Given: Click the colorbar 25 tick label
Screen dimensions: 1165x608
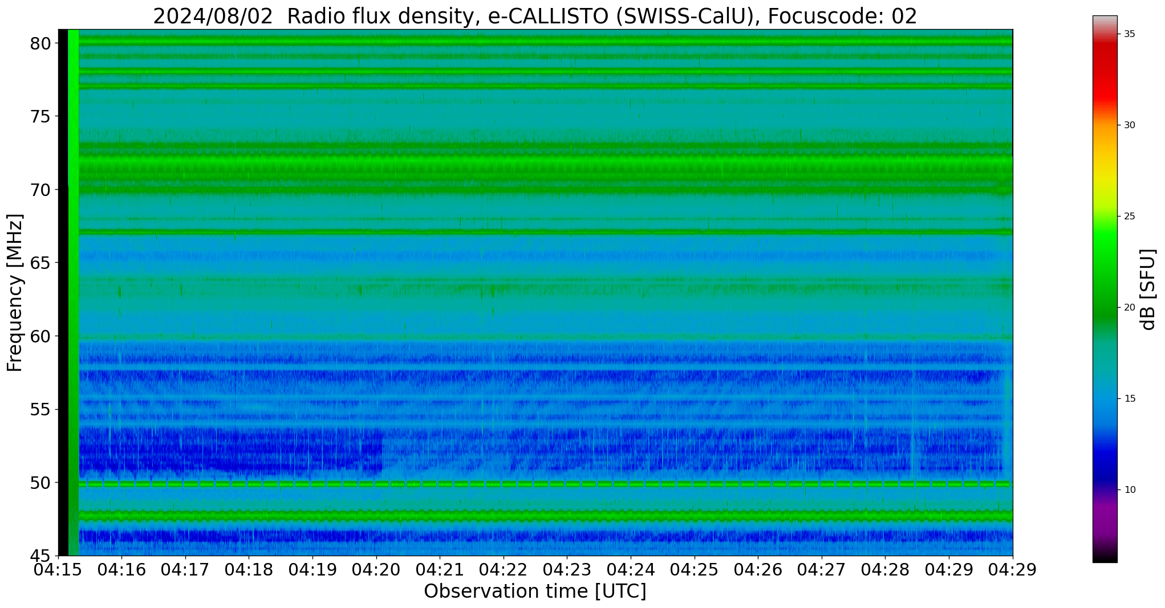Looking at the screenshot, I should pyautogui.click(x=1130, y=217).
